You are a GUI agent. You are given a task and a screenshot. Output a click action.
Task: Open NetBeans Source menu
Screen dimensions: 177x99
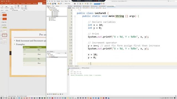point(62,1)
